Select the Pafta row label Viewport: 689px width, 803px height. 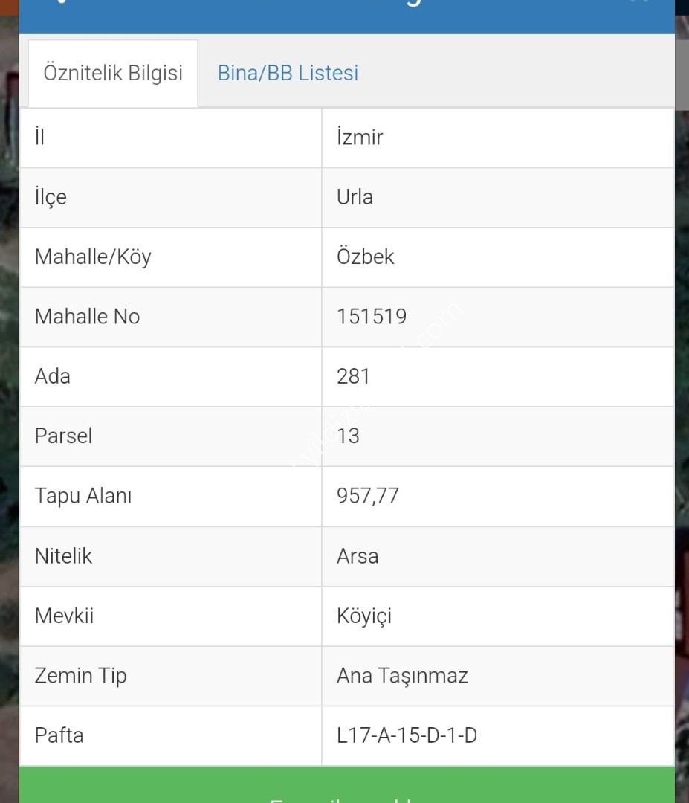click(x=59, y=735)
